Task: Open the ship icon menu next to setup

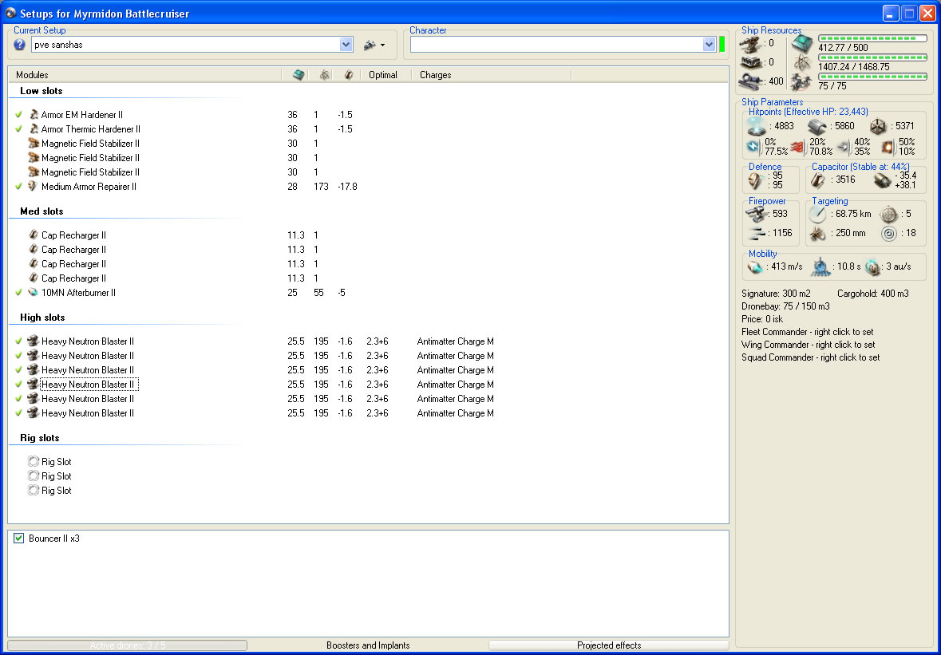Action: [374, 45]
